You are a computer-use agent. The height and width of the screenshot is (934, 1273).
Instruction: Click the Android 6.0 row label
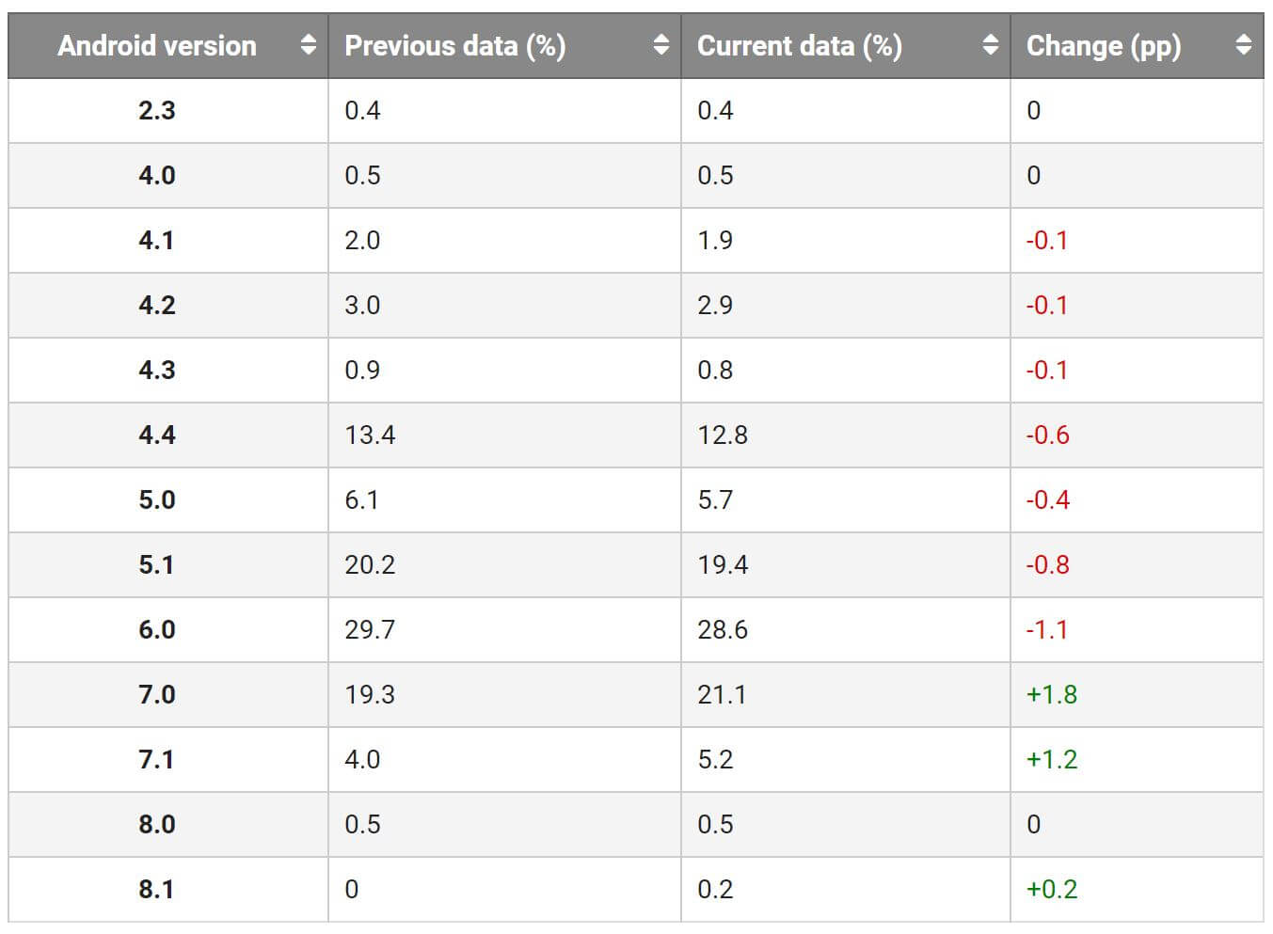click(x=157, y=629)
